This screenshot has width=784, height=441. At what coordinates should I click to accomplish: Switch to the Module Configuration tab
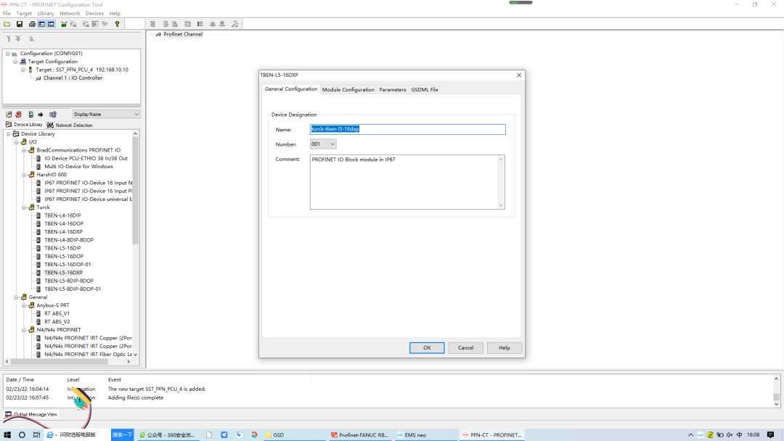click(348, 89)
